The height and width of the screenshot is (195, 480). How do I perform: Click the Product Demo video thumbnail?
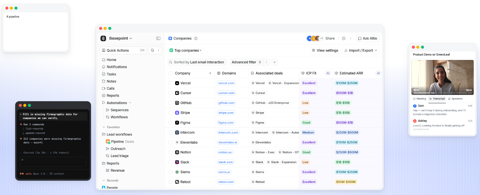(x=442, y=77)
